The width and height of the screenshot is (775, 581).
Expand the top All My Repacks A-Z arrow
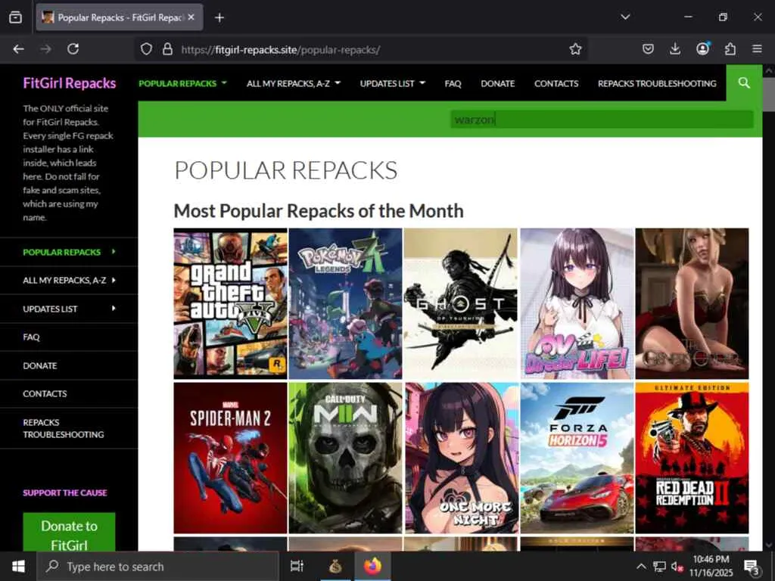[338, 83]
